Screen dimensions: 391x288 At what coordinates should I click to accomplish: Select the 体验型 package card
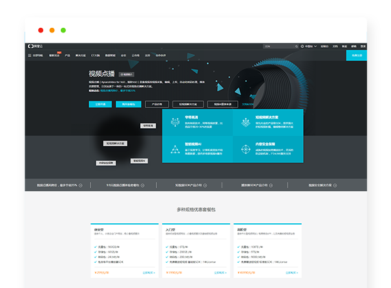(x=124, y=249)
